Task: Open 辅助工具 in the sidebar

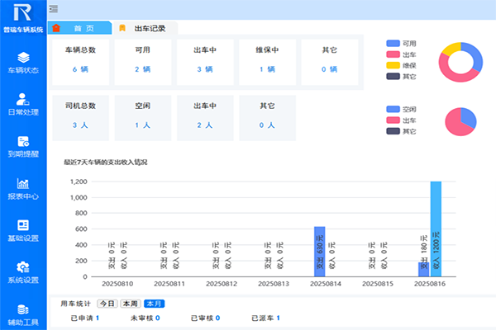Action: click(23, 313)
